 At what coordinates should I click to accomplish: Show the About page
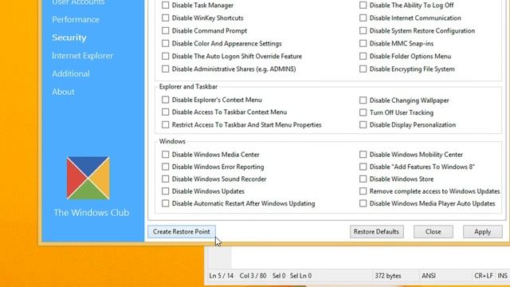(63, 92)
